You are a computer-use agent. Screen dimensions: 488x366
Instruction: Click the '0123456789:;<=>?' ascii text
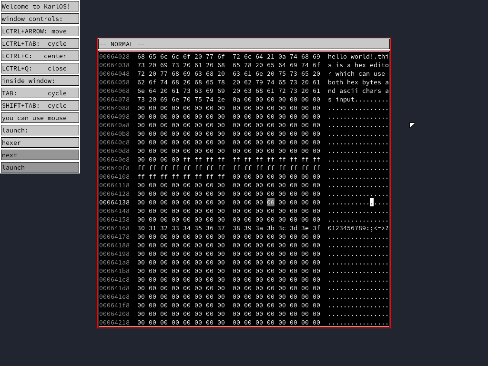pyautogui.click(x=358, y=228)
